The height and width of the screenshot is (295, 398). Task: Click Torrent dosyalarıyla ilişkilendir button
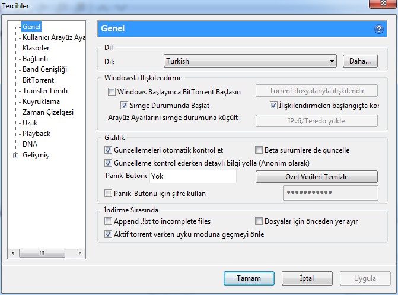(317, 91)
